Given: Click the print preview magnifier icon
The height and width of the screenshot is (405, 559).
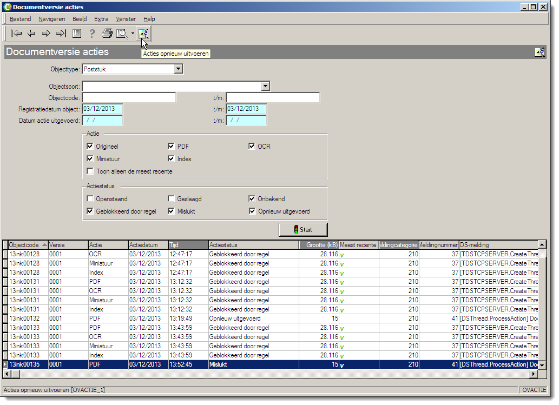Looking at the screenshot, I should [x=122, y=34].
